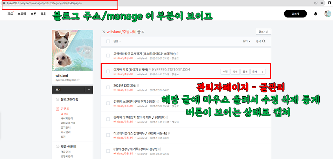
Task: Expand the arrow next to 쓰기
Action: tap(89, 90)
